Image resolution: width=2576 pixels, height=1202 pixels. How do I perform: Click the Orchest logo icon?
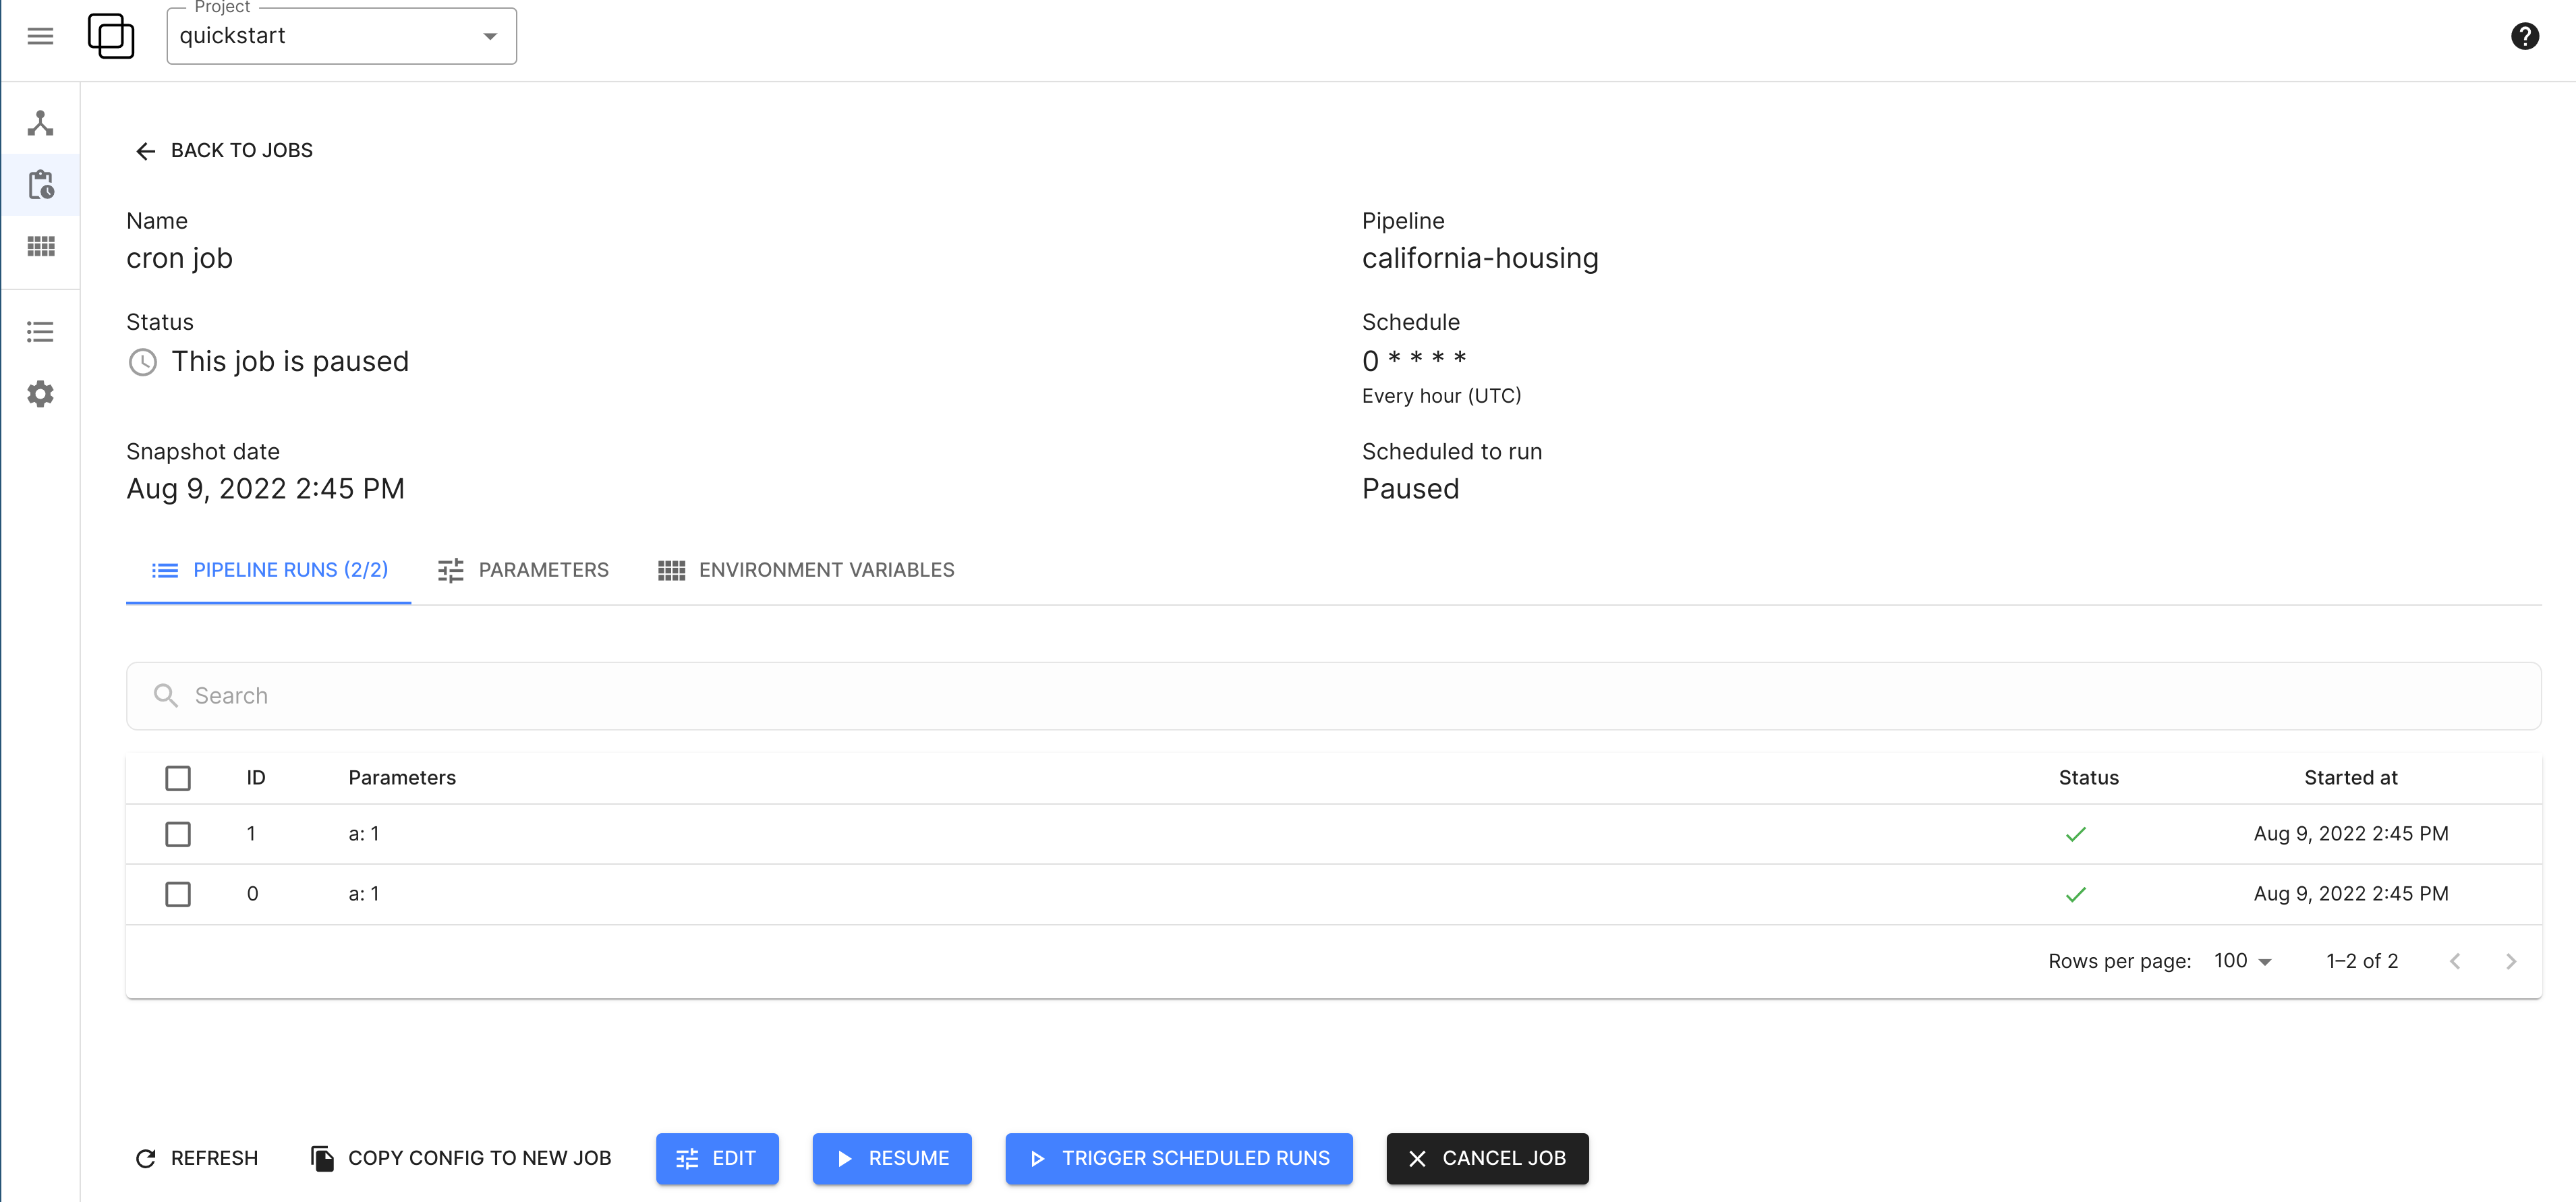(x=110, y=36)
